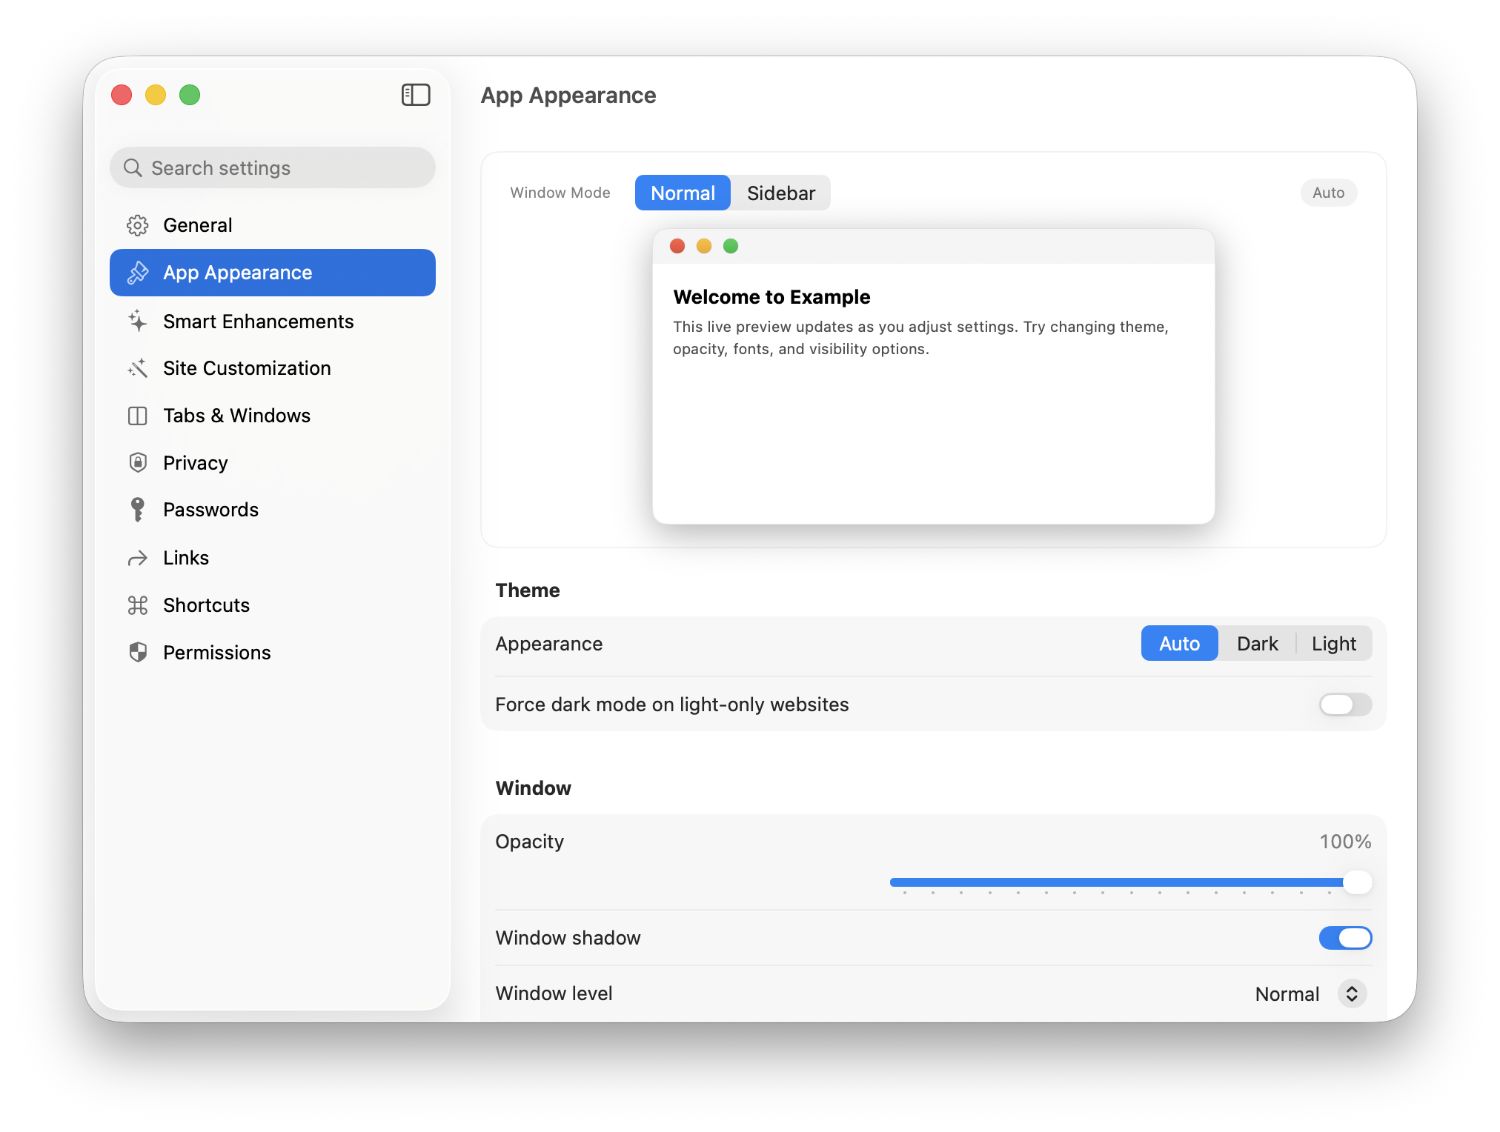Open Shortcuts command-key icon
The width and height of the screenshot is (1500, 1132).
point(138,605)
